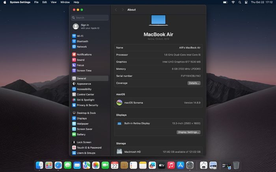The image size is (276, 172).
Task: Launch Maps from the Dock
Action: [x=86, y=165]
